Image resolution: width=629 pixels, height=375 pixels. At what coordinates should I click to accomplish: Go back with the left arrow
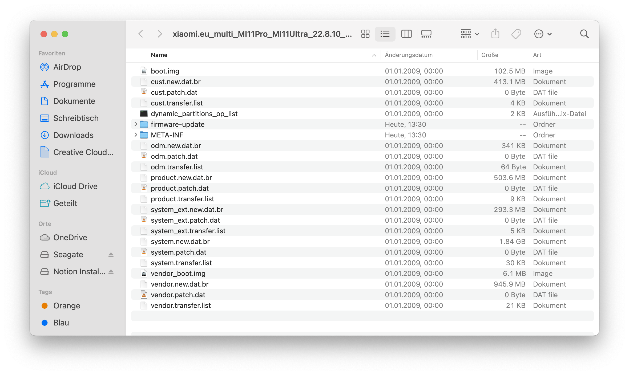point(141,34)
